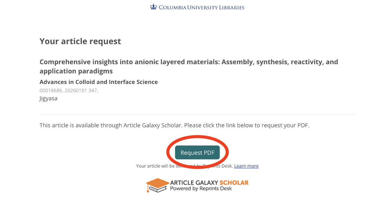The width and height of the screenshot is (385, 198).
Task: Click the orange SCHOLAR wordmark
Action: (x=234, y=182)
